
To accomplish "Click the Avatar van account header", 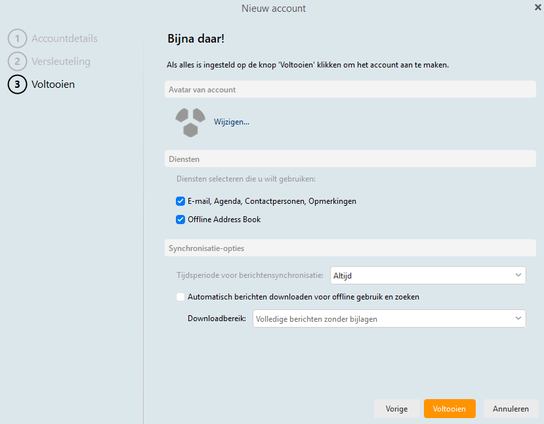I will [350, 90].
